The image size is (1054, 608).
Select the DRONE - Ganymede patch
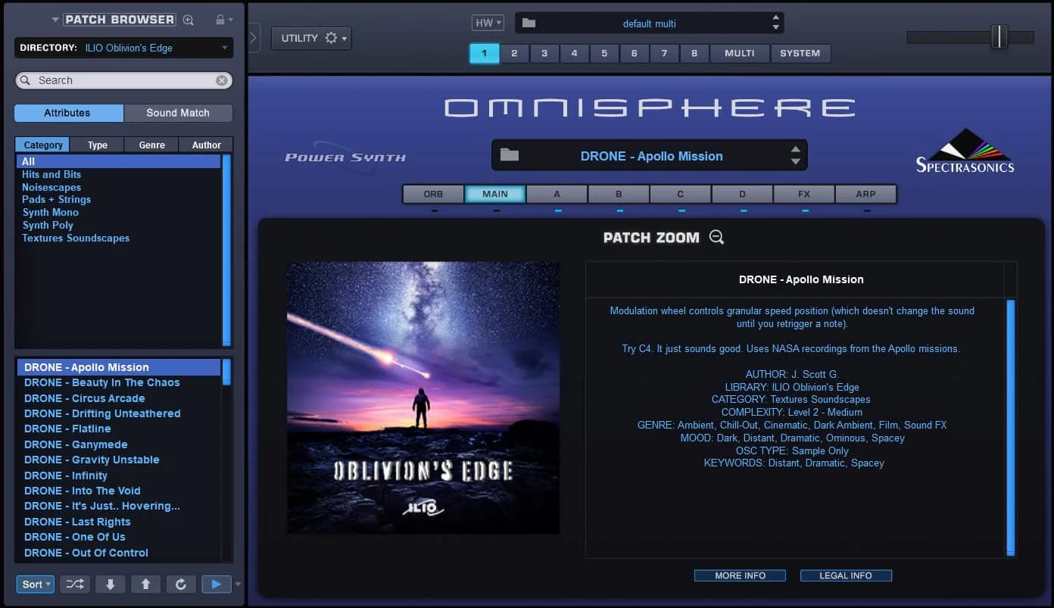tap(75, 444)
